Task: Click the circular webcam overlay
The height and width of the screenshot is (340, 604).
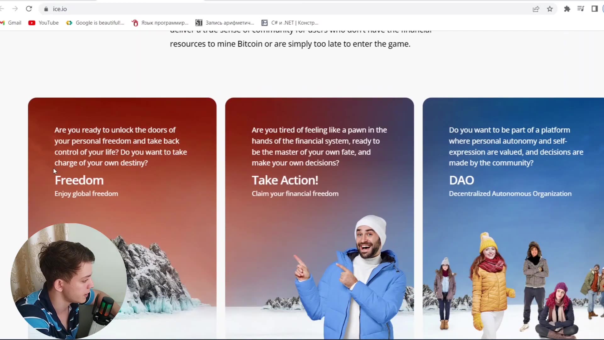Action: tap(68, 281)
